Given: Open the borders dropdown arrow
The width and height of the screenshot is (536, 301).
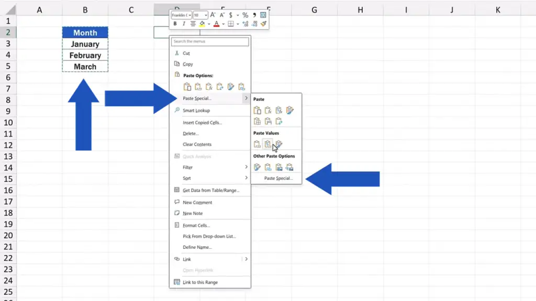Looking at the screenshot, I should point(238,24).
